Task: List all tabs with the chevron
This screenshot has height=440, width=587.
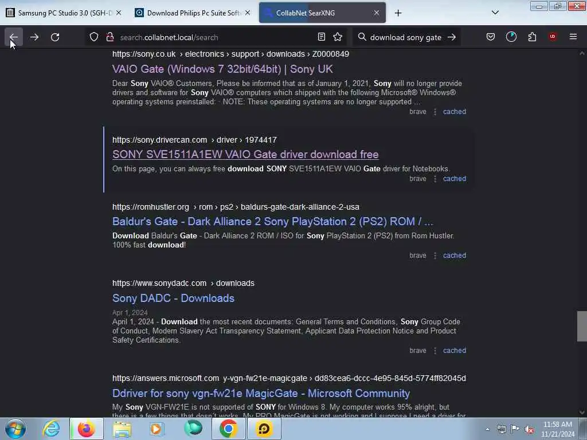Action: coord(495,13)
